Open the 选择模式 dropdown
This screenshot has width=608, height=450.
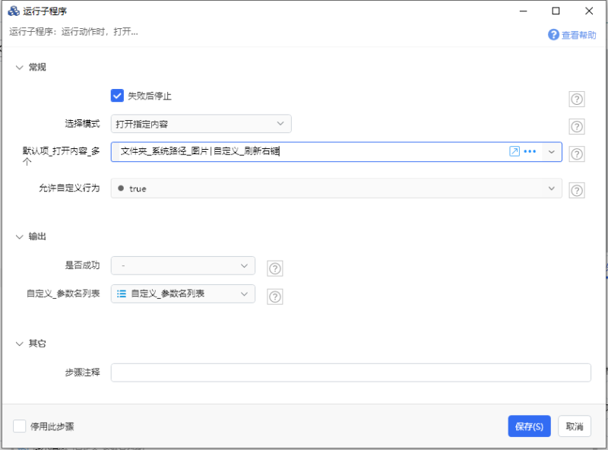point(201,124)
